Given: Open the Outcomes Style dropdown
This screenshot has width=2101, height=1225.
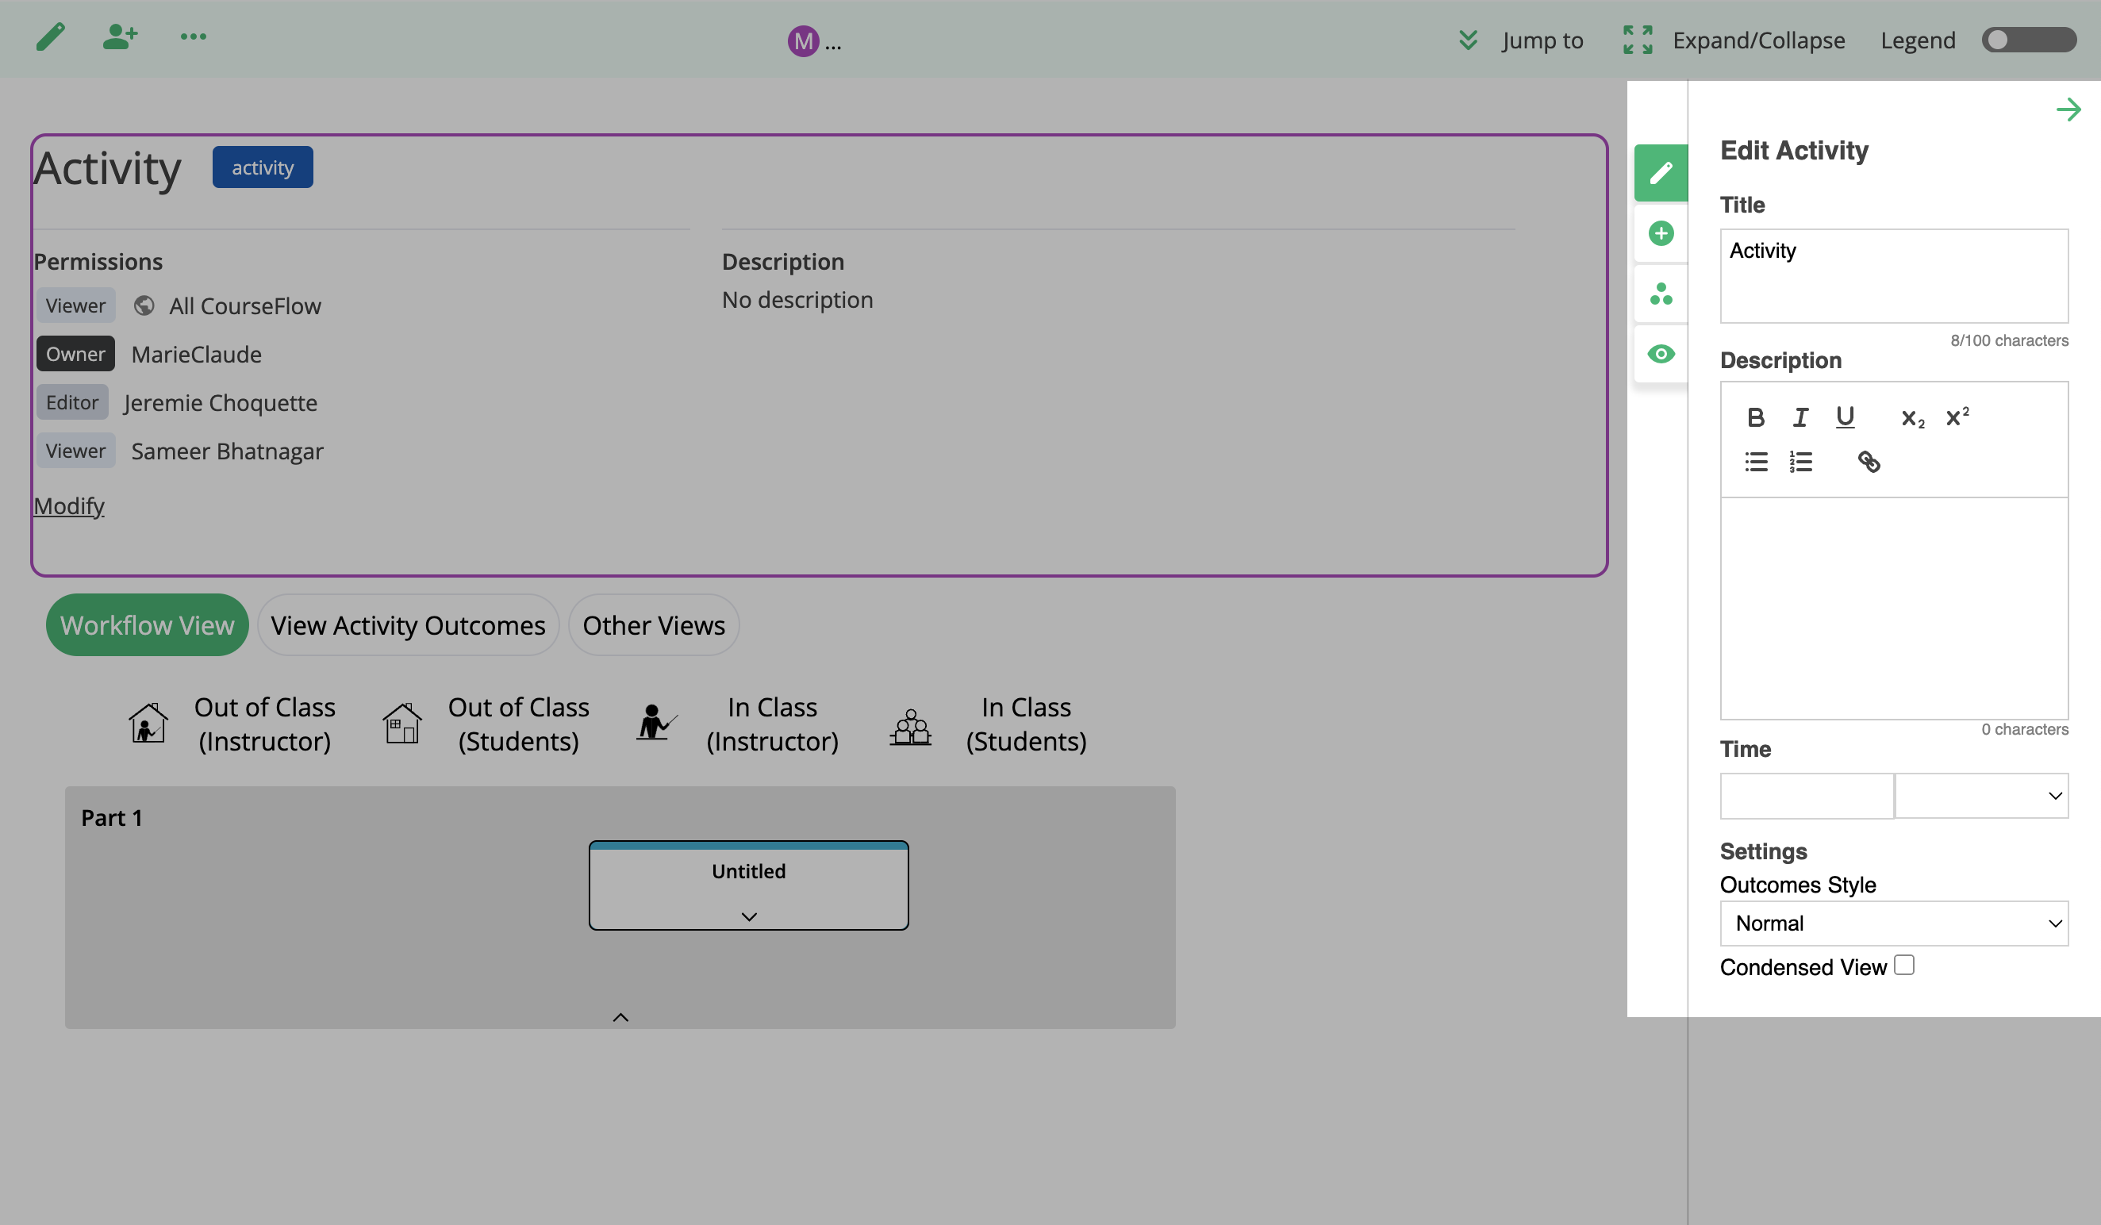Looking at the screenshot, I should click(1893, 924).
